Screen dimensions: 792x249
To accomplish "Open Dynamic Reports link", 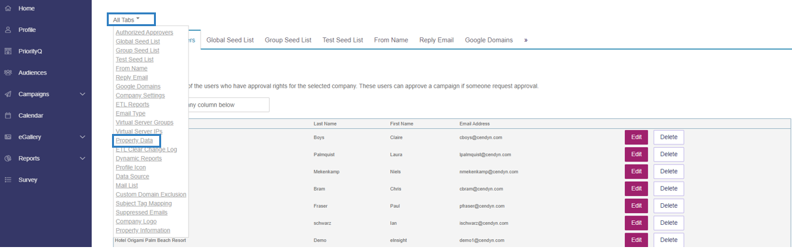I will point(138,158).
